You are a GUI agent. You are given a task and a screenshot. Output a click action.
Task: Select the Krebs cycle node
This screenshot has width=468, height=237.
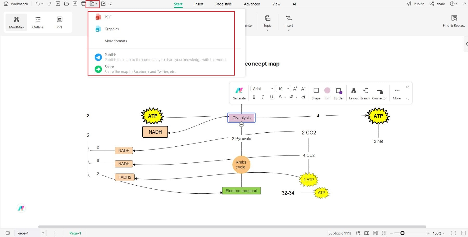tap(241, 165)
